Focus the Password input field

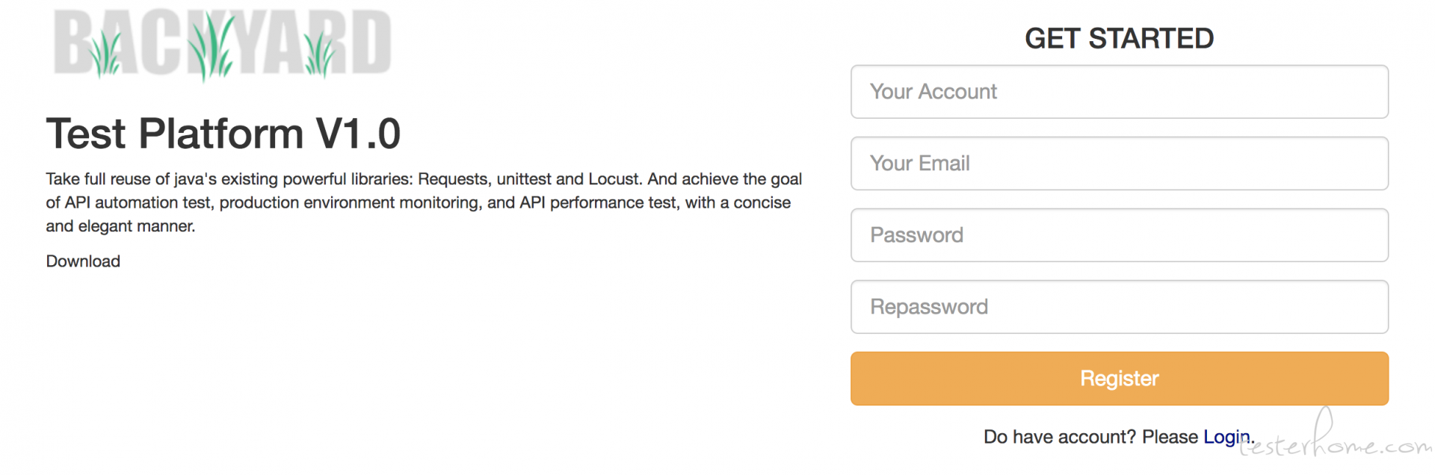click(x=1119, y=235)
